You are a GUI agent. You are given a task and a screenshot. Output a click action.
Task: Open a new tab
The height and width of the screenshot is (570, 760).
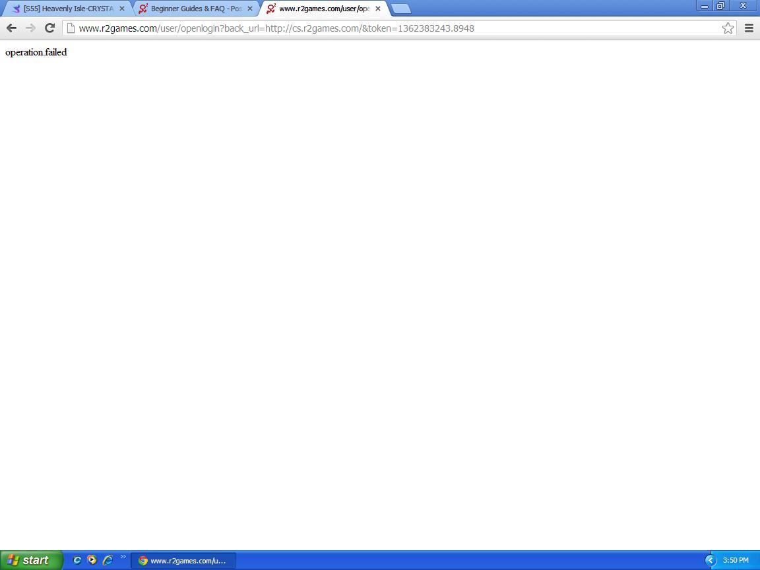[x=401, y=9]
